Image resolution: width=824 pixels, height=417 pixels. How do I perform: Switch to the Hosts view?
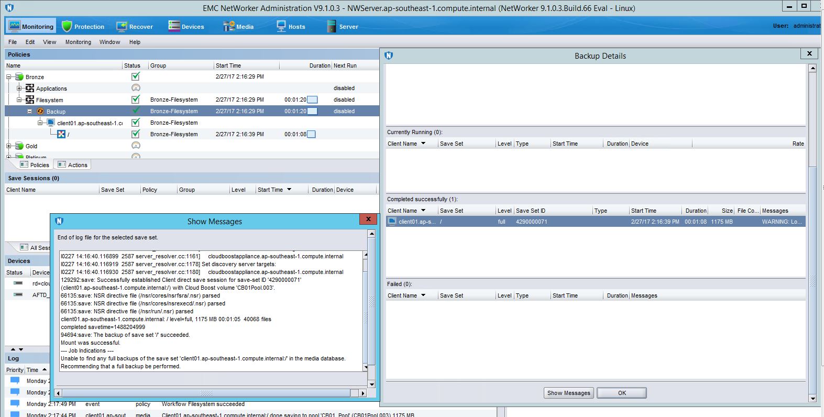(x=291, y=26)
